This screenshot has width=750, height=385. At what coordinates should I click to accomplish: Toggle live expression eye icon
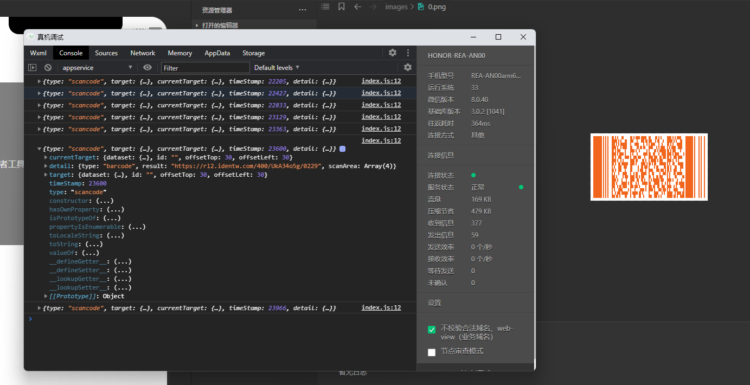pyautogui.click(x=148, y=67)
